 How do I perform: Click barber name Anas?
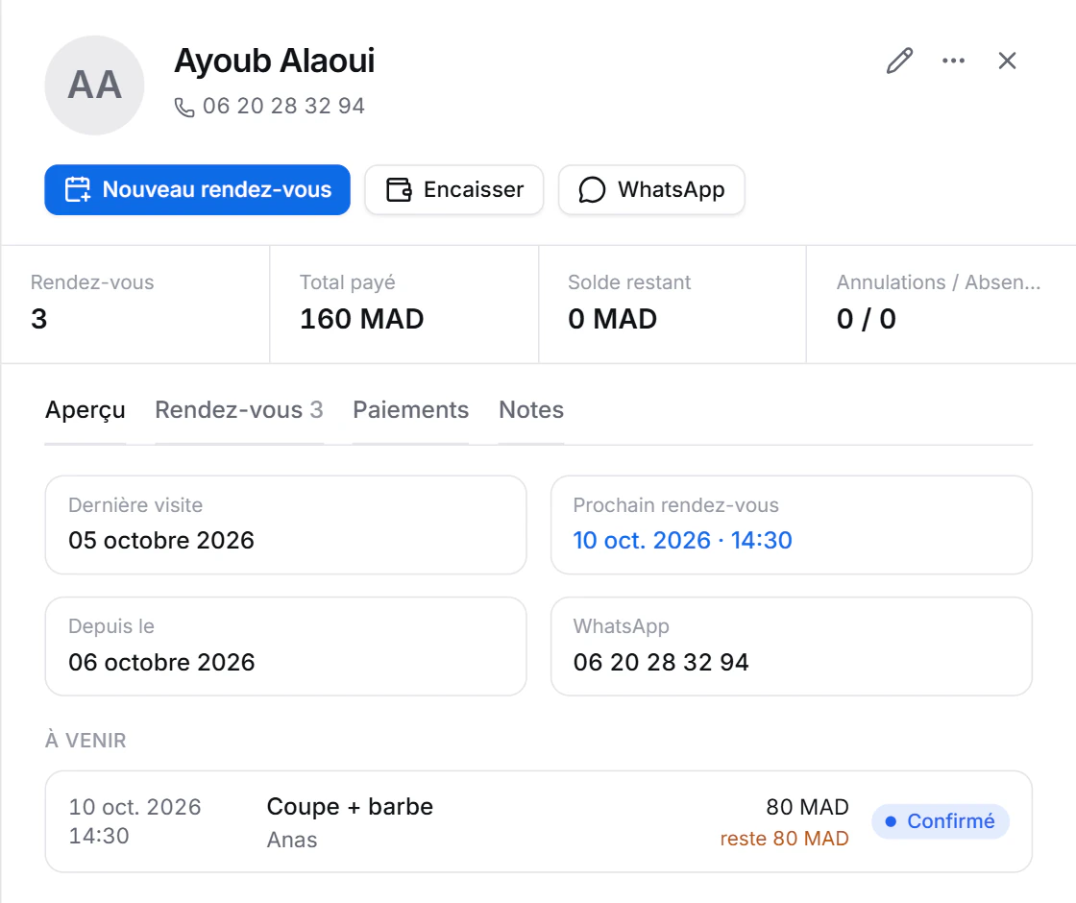point(292,840)
